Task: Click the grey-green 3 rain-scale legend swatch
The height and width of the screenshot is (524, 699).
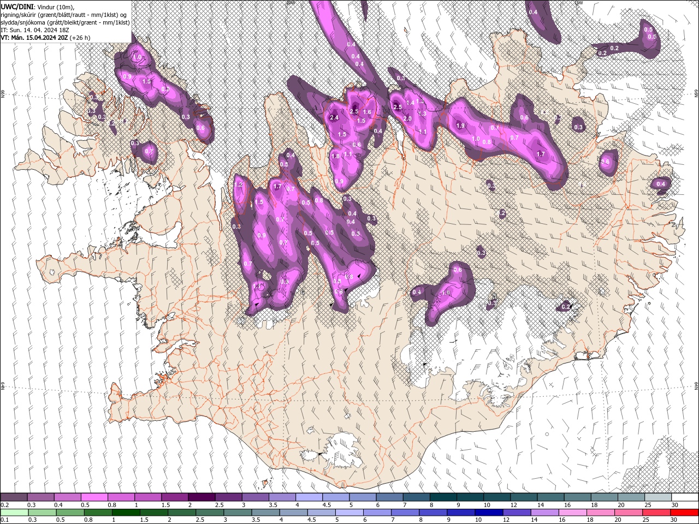Action: point(238,513)
